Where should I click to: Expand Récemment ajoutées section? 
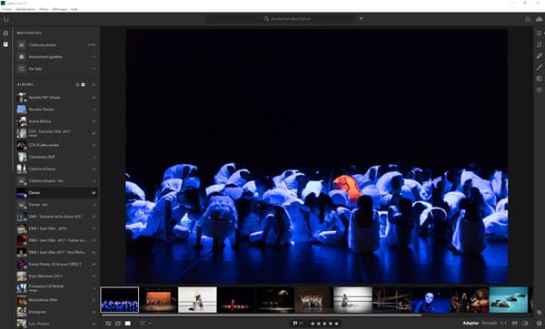click(x=56, y=57)
